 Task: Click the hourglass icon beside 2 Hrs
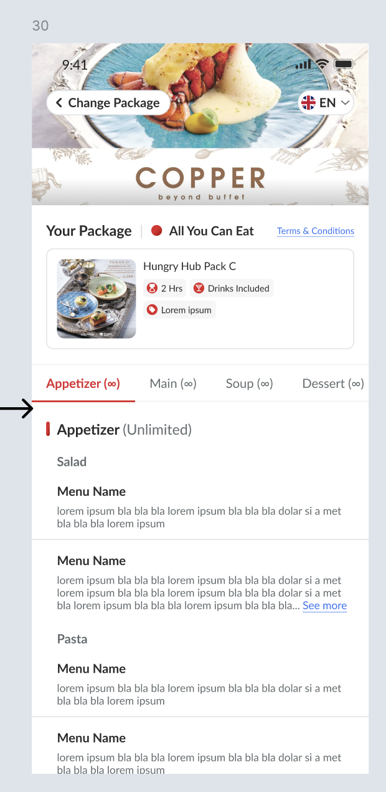click(152, 288)
